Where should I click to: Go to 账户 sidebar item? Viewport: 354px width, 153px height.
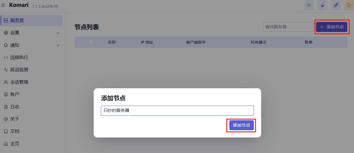[x=15, y=94]
